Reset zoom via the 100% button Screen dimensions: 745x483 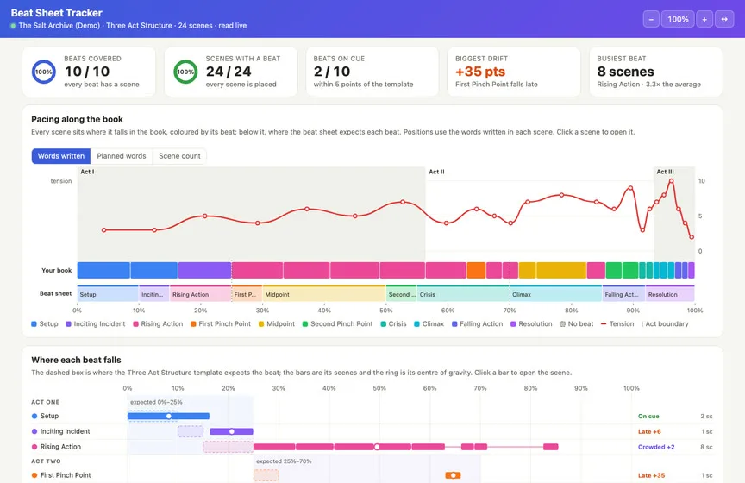click(x=678, y=19)
